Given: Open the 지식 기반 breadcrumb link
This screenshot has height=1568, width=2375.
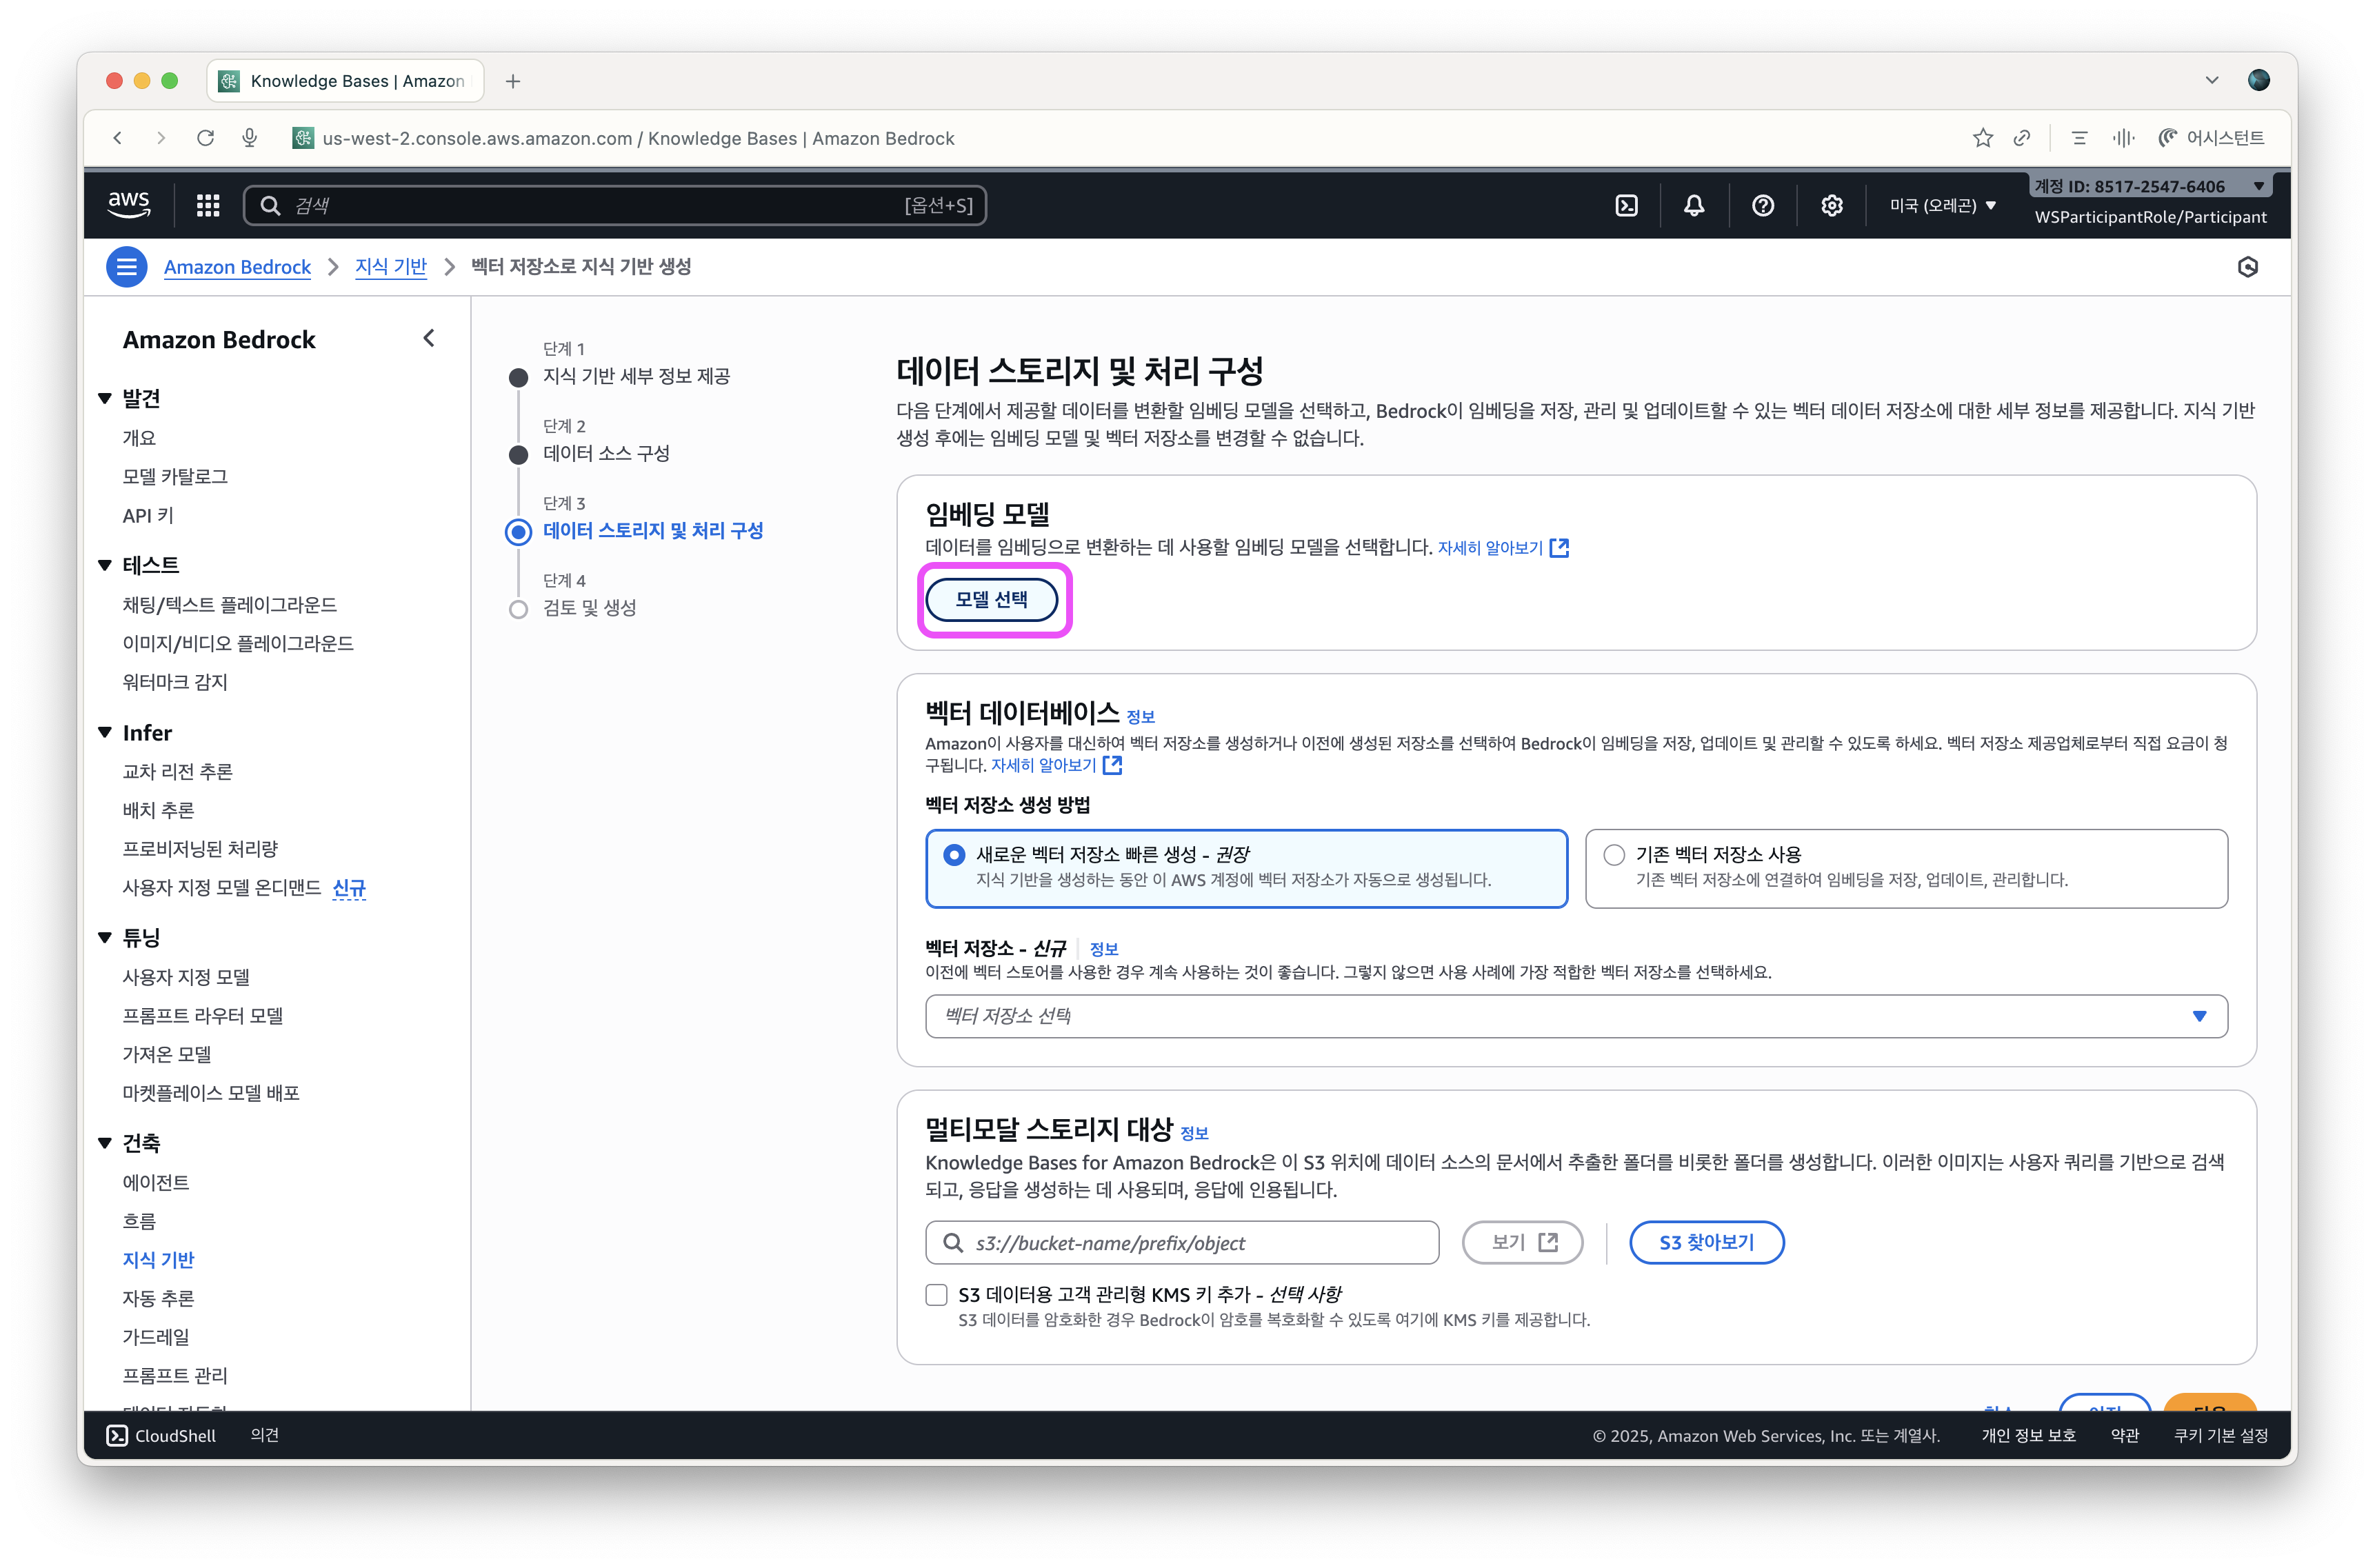Looking at the screenshot, I should click(390, 267).
